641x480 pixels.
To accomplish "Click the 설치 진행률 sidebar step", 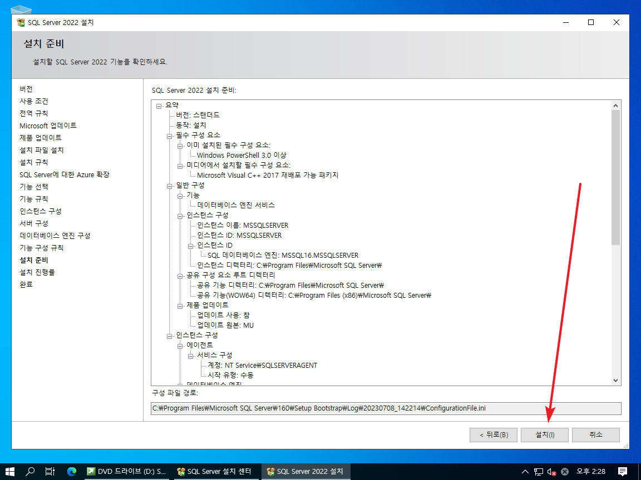I will [x=37, y=272].
